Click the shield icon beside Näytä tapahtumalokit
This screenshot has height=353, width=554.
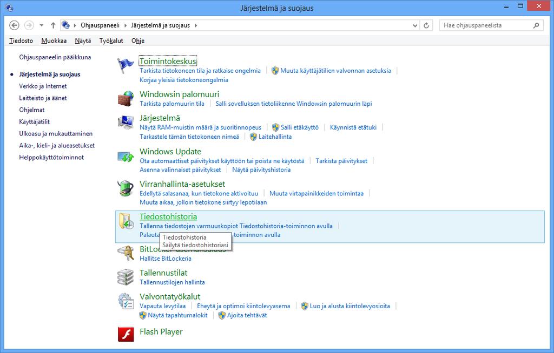coord(143,315)
